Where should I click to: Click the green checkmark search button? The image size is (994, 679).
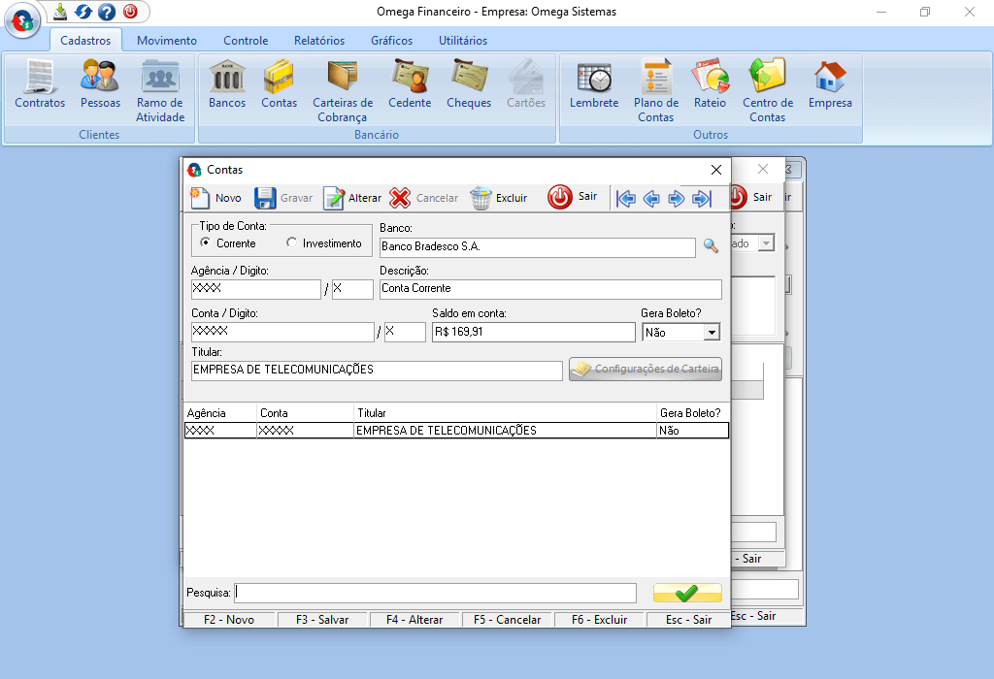[x=687, y=593]
